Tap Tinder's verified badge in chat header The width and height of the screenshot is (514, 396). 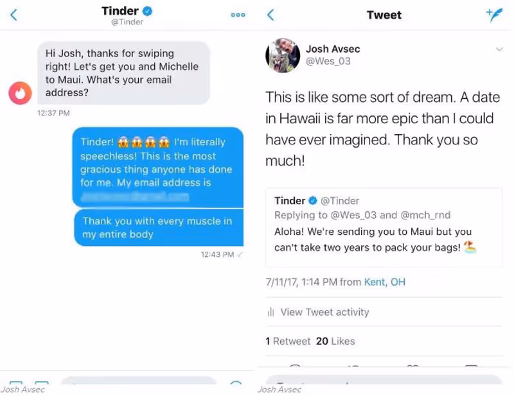click(x=147, y=11)
